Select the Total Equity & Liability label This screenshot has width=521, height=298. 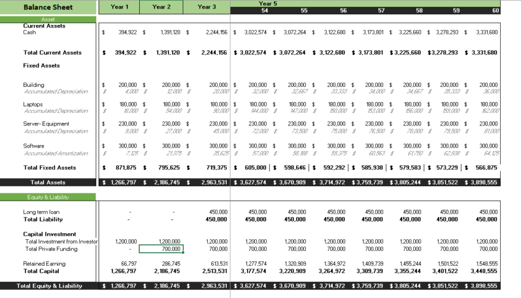(x=49, y=286)
